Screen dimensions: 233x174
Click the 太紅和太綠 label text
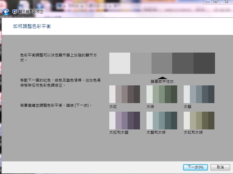click(193, 132)
